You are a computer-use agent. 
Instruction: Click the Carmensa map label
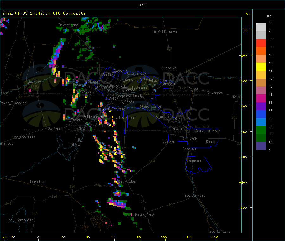pyautogui.click(x=194, y=160)
